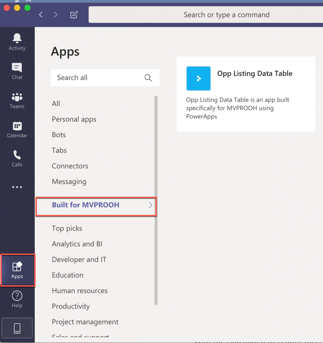Start a new chat with compose icon
Screen dimensions: 323x343
tap(74, 15)
